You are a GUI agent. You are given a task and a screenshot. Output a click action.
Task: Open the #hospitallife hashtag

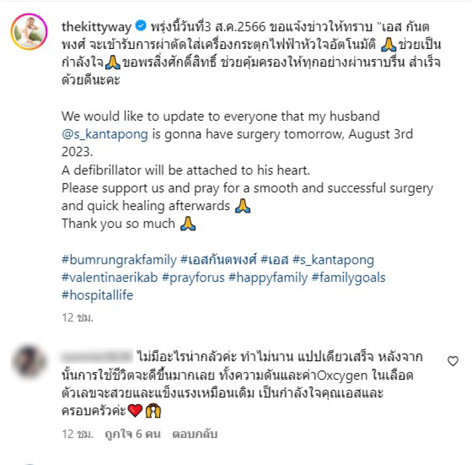point(97,295)
